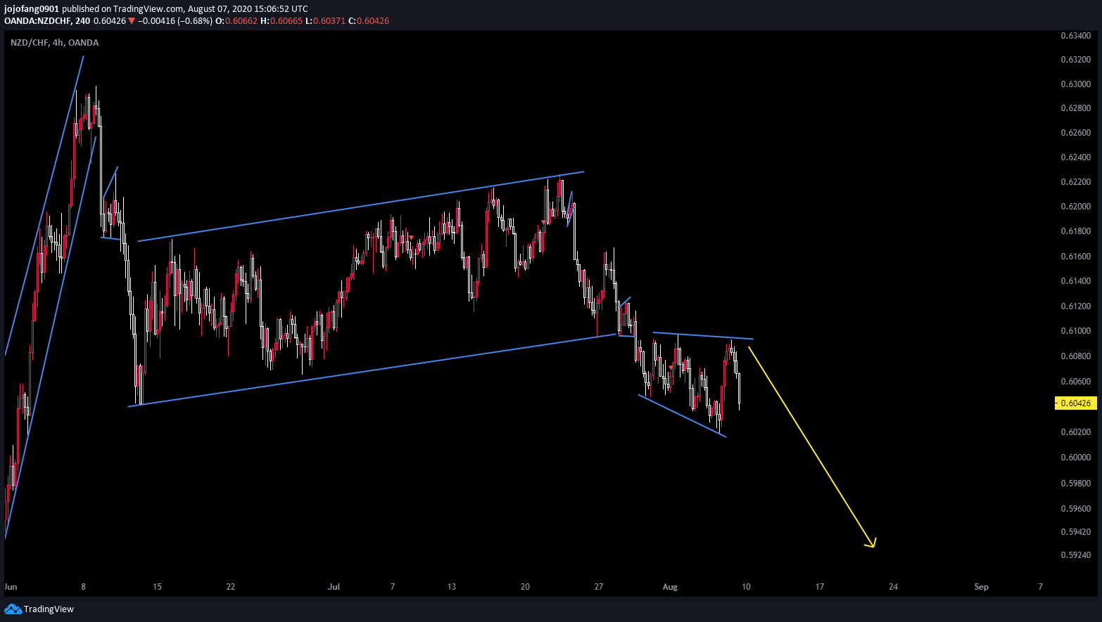Click the 0.61000 price axis label
This screenshot has height=622, width=1102.
(x=1075, y=331)
